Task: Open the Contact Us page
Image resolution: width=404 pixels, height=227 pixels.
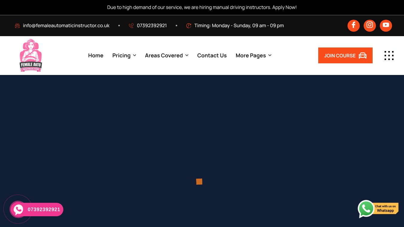Action: pos(212,56)
